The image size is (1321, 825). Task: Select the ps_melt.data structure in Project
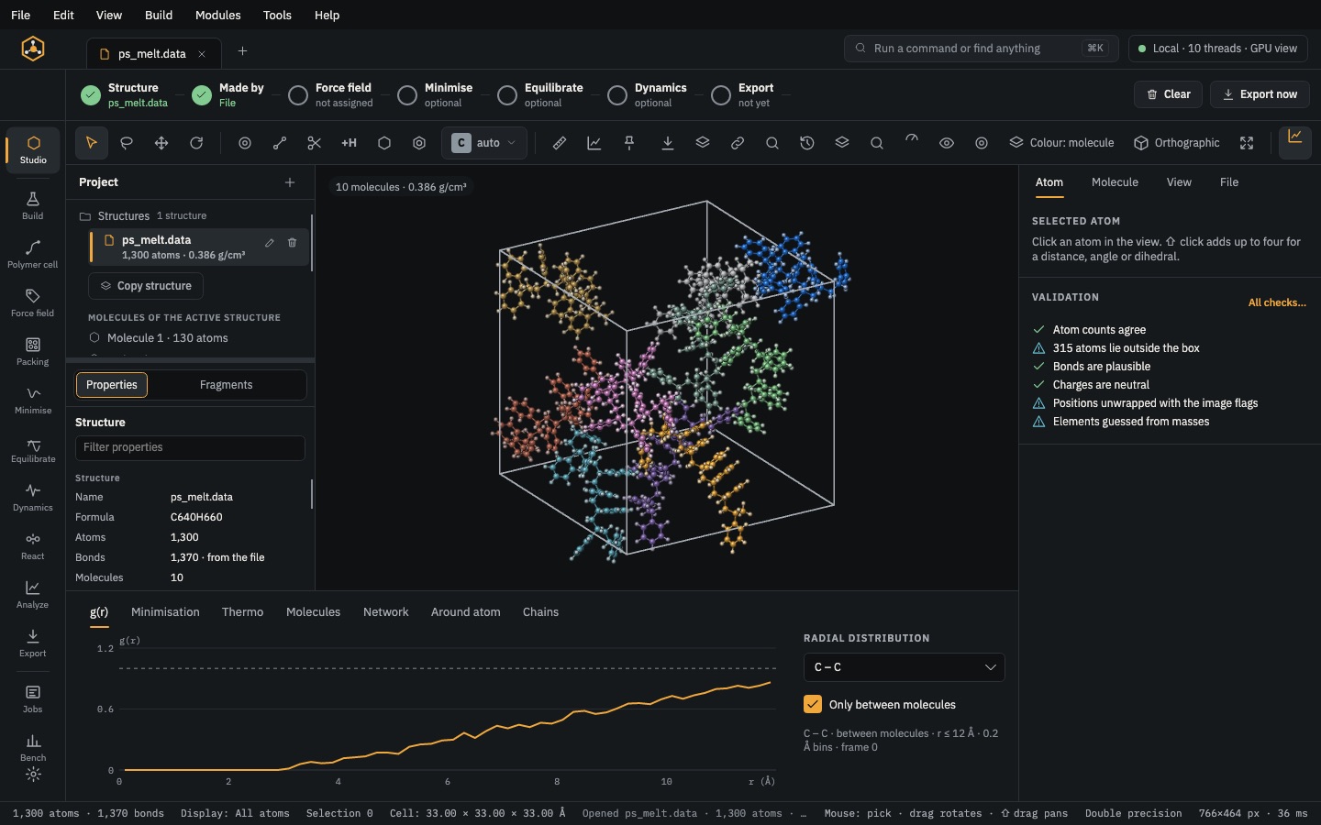pyautogui.click(x=199, y=247)
